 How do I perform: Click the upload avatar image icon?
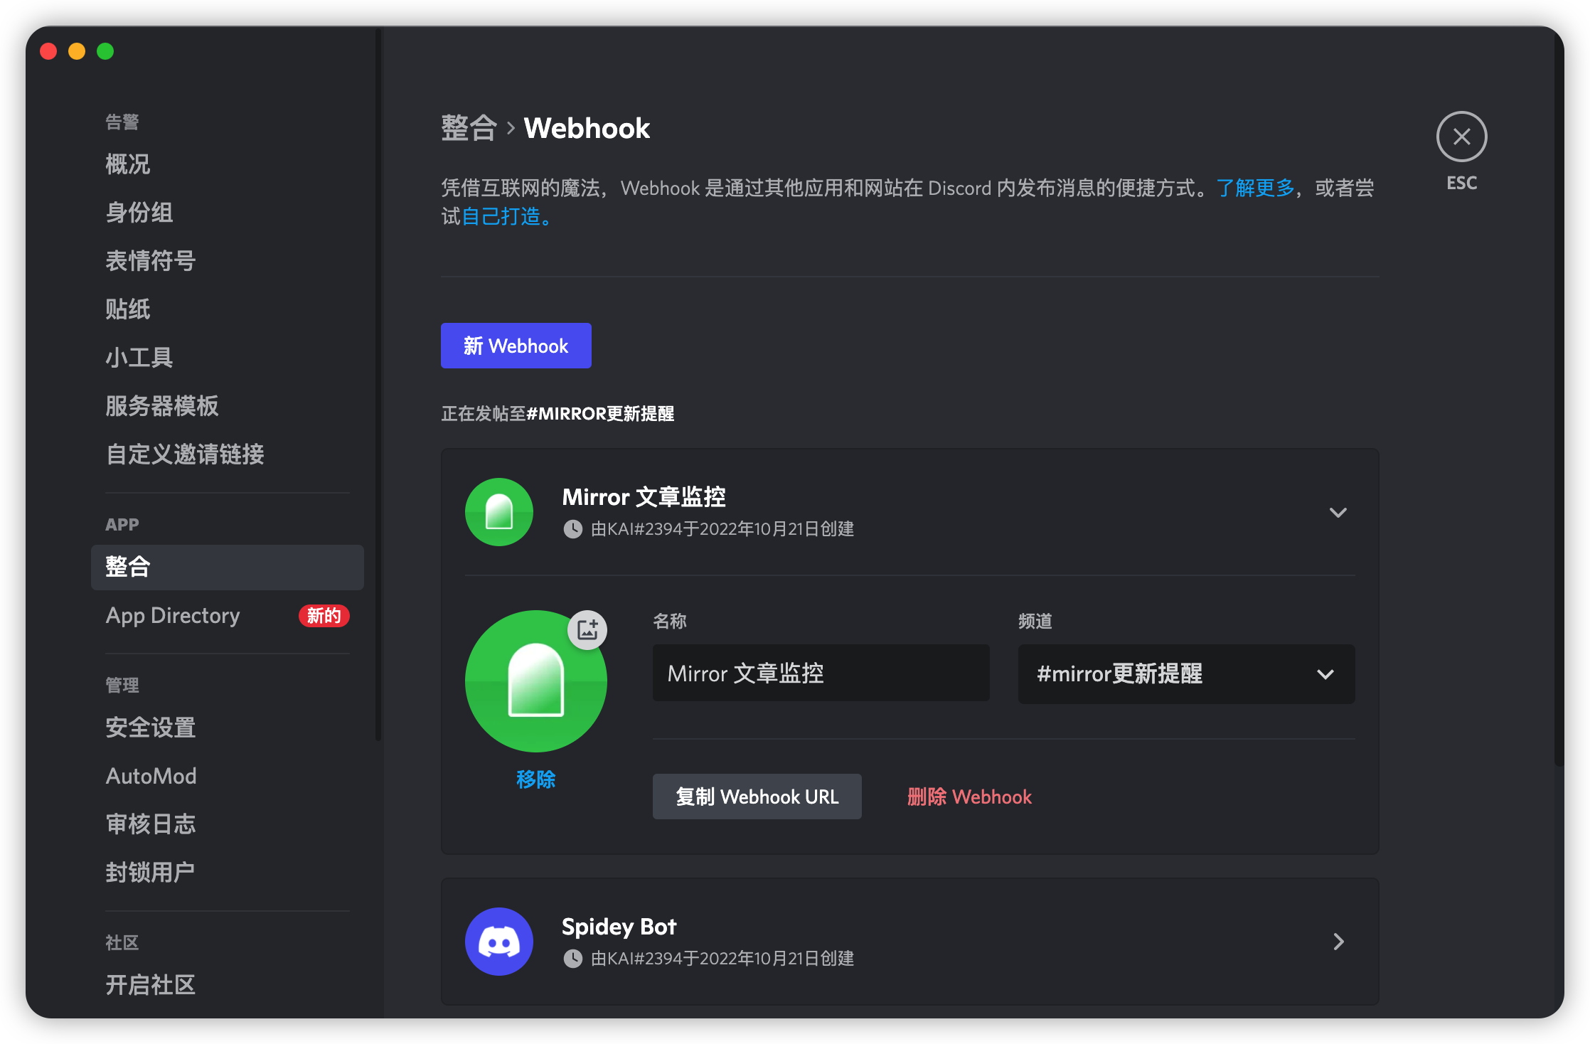[x=587, y=629]
